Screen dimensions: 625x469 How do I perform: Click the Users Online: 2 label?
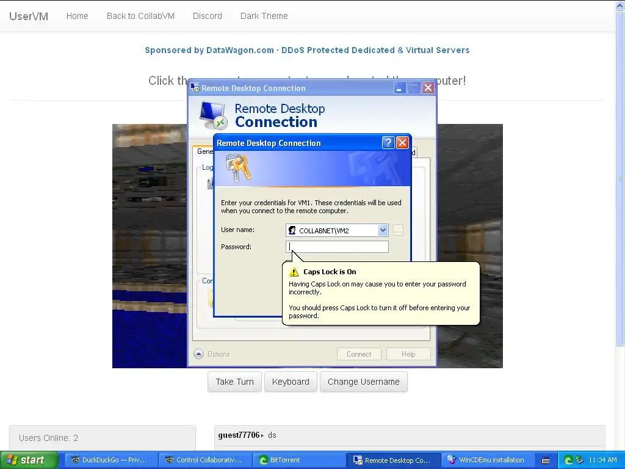tap(48, 438)
